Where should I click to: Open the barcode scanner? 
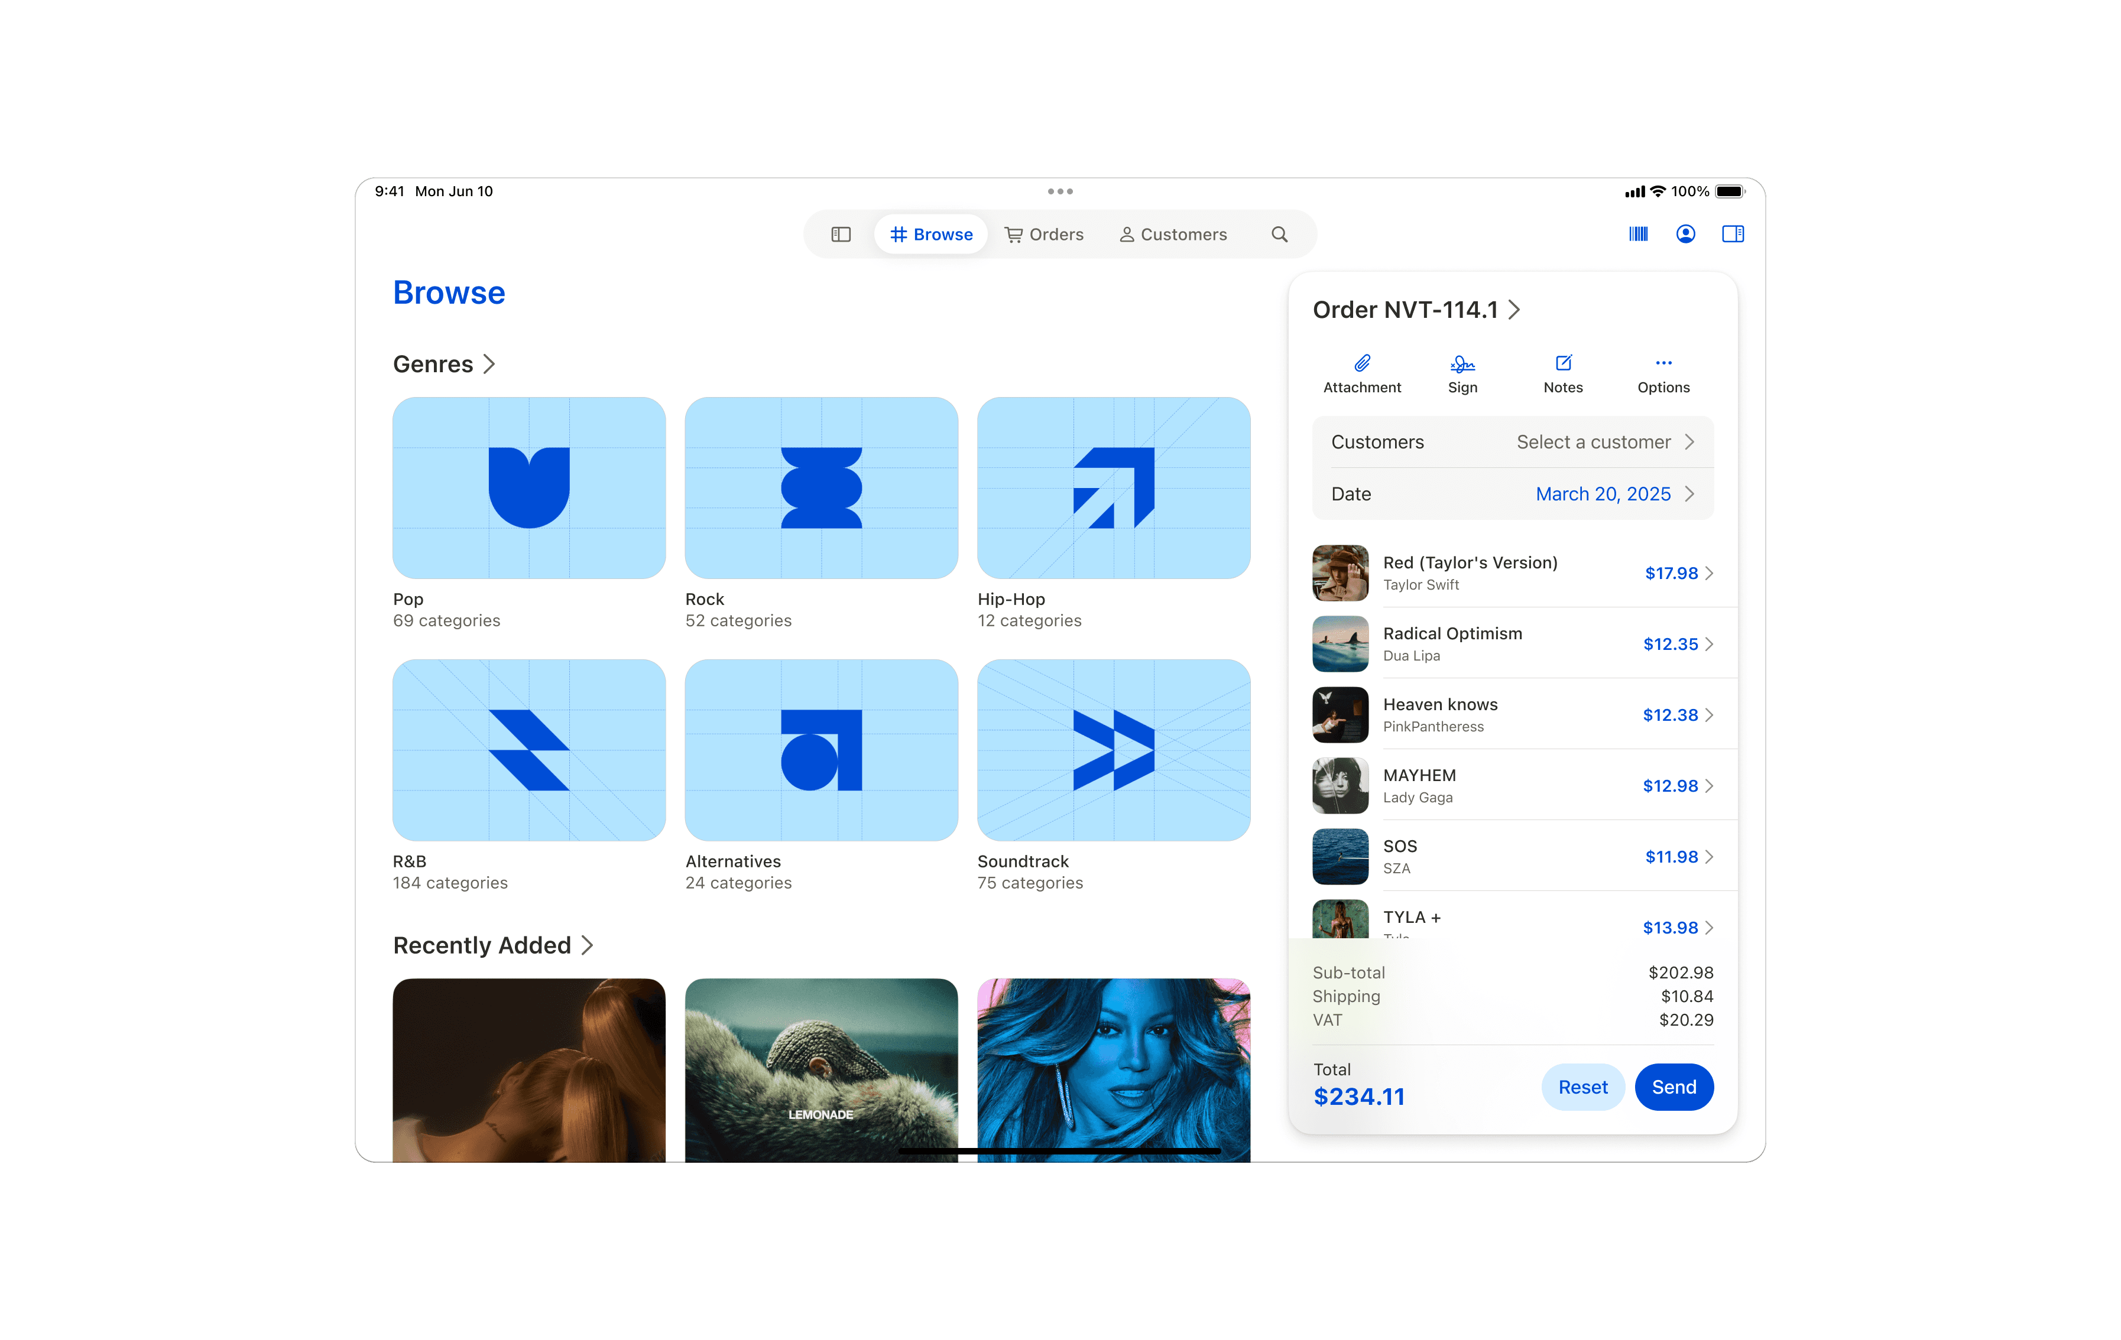pos(1638,233)
